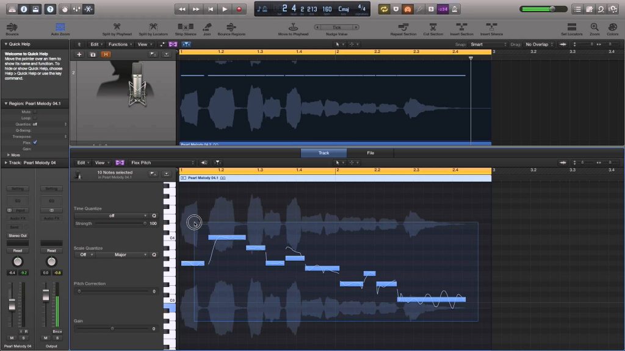The height and width of the screenshot is (351, 625).
Task: Open the Major scale dropdown
Action: (x=122, y=255)
